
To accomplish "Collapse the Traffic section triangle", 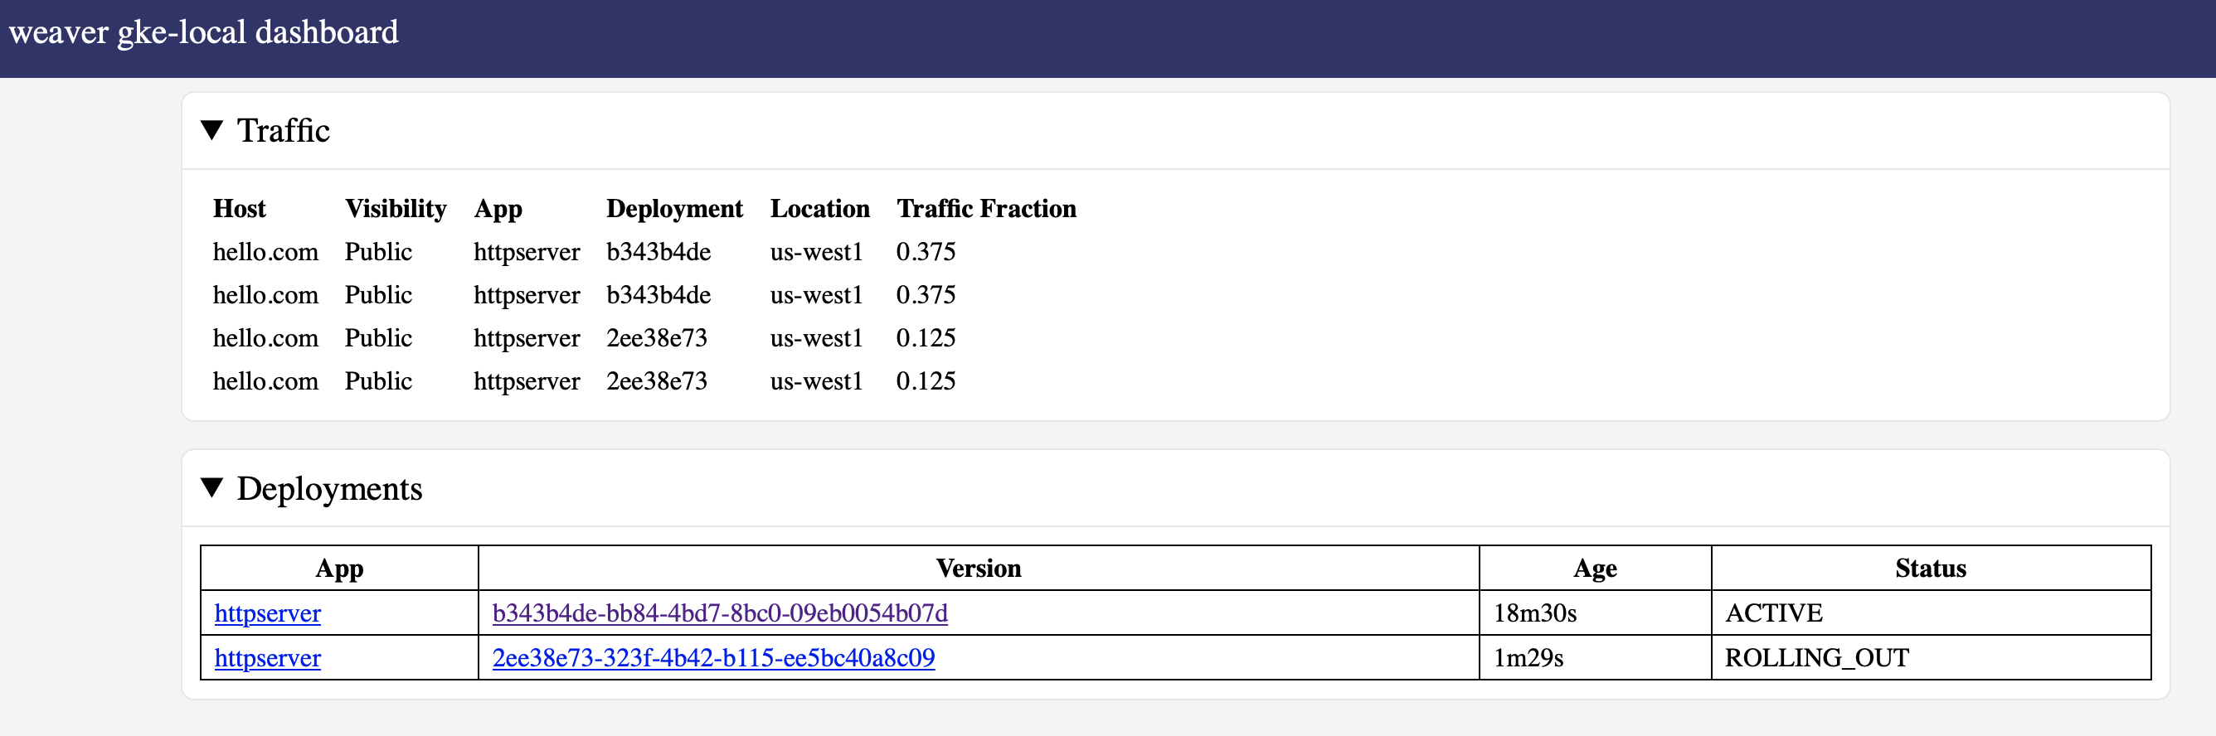I will 211,131.
